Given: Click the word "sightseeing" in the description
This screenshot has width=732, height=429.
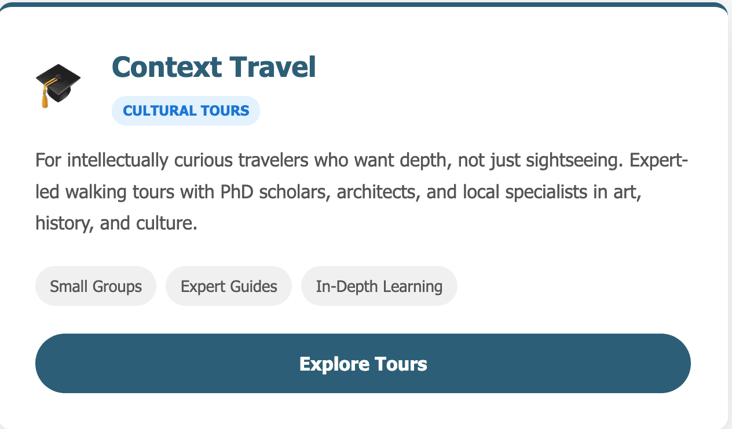Looking at the screenshot, I should (571, 160).
